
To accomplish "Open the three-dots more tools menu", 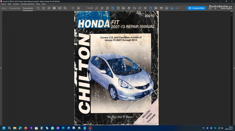I will [x=177, y=8].
